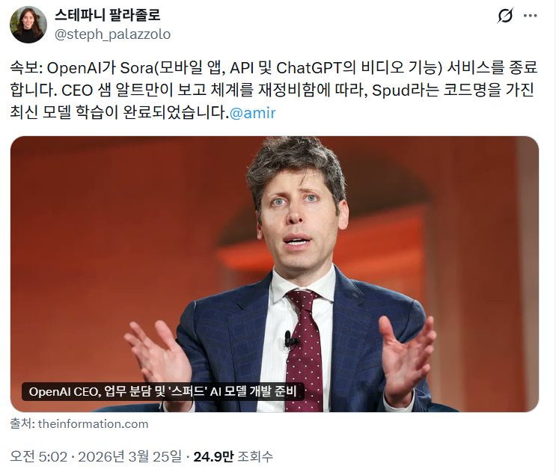The image size is (559, 475).
Task: Click the lapel microphone in the photo
Action: (x=288, y=340)
